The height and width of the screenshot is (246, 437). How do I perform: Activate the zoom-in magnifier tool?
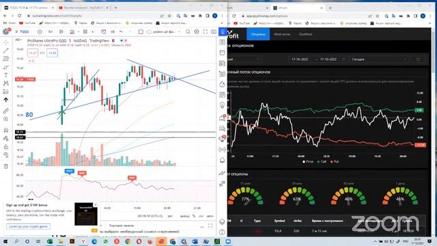coord(6,119)
